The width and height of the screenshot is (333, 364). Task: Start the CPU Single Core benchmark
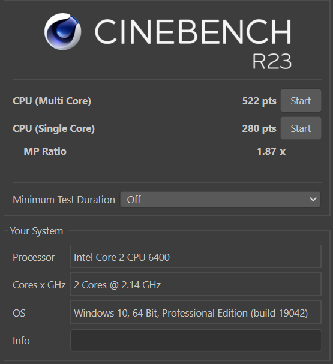coord(301,128)
